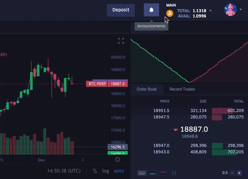
Task: Click bid price 18943.0 in order book
Action: [161, 152]
